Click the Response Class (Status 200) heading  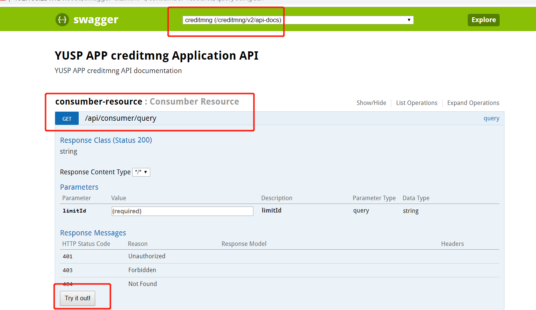coord(106,140)
